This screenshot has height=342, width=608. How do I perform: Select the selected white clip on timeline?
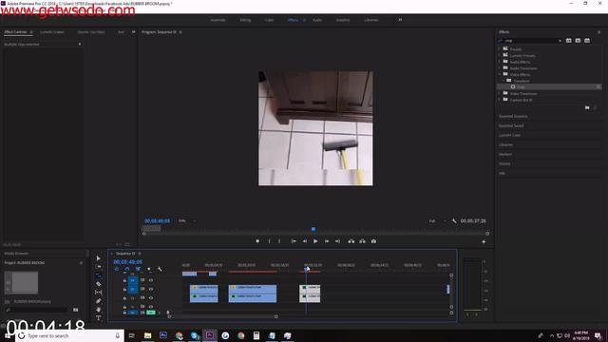pyautogui.click(x=310, y=294)
